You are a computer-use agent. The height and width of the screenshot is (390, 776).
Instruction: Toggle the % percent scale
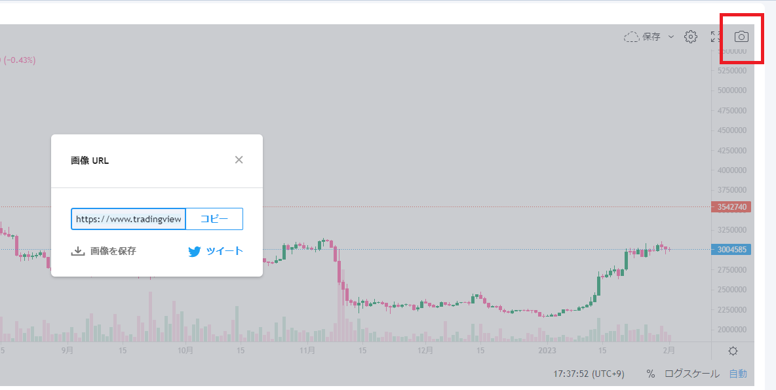pyautogui.click(x=650, y=374)
